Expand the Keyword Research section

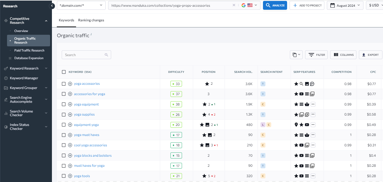pyautogui.click(x=46, y=68)
